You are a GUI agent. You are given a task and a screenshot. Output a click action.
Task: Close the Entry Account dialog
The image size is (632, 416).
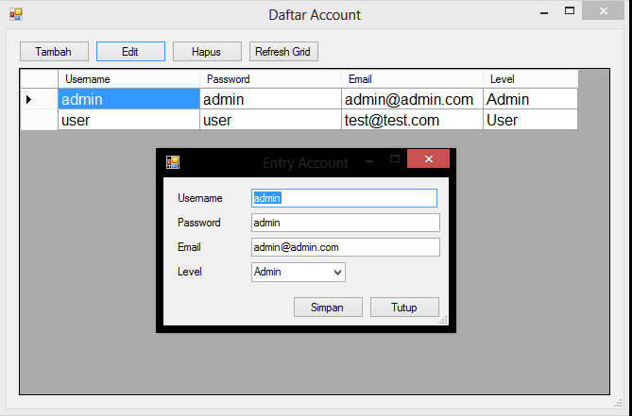428,159
